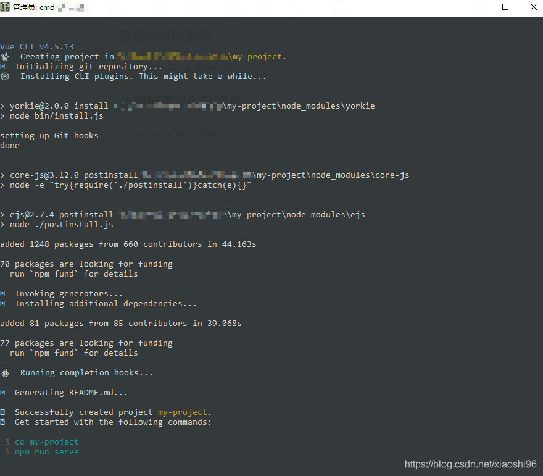Click 'setting up Git hooks' line
Image resolution: width=543 pixels, height=476 pixels.
pos(49,136)
